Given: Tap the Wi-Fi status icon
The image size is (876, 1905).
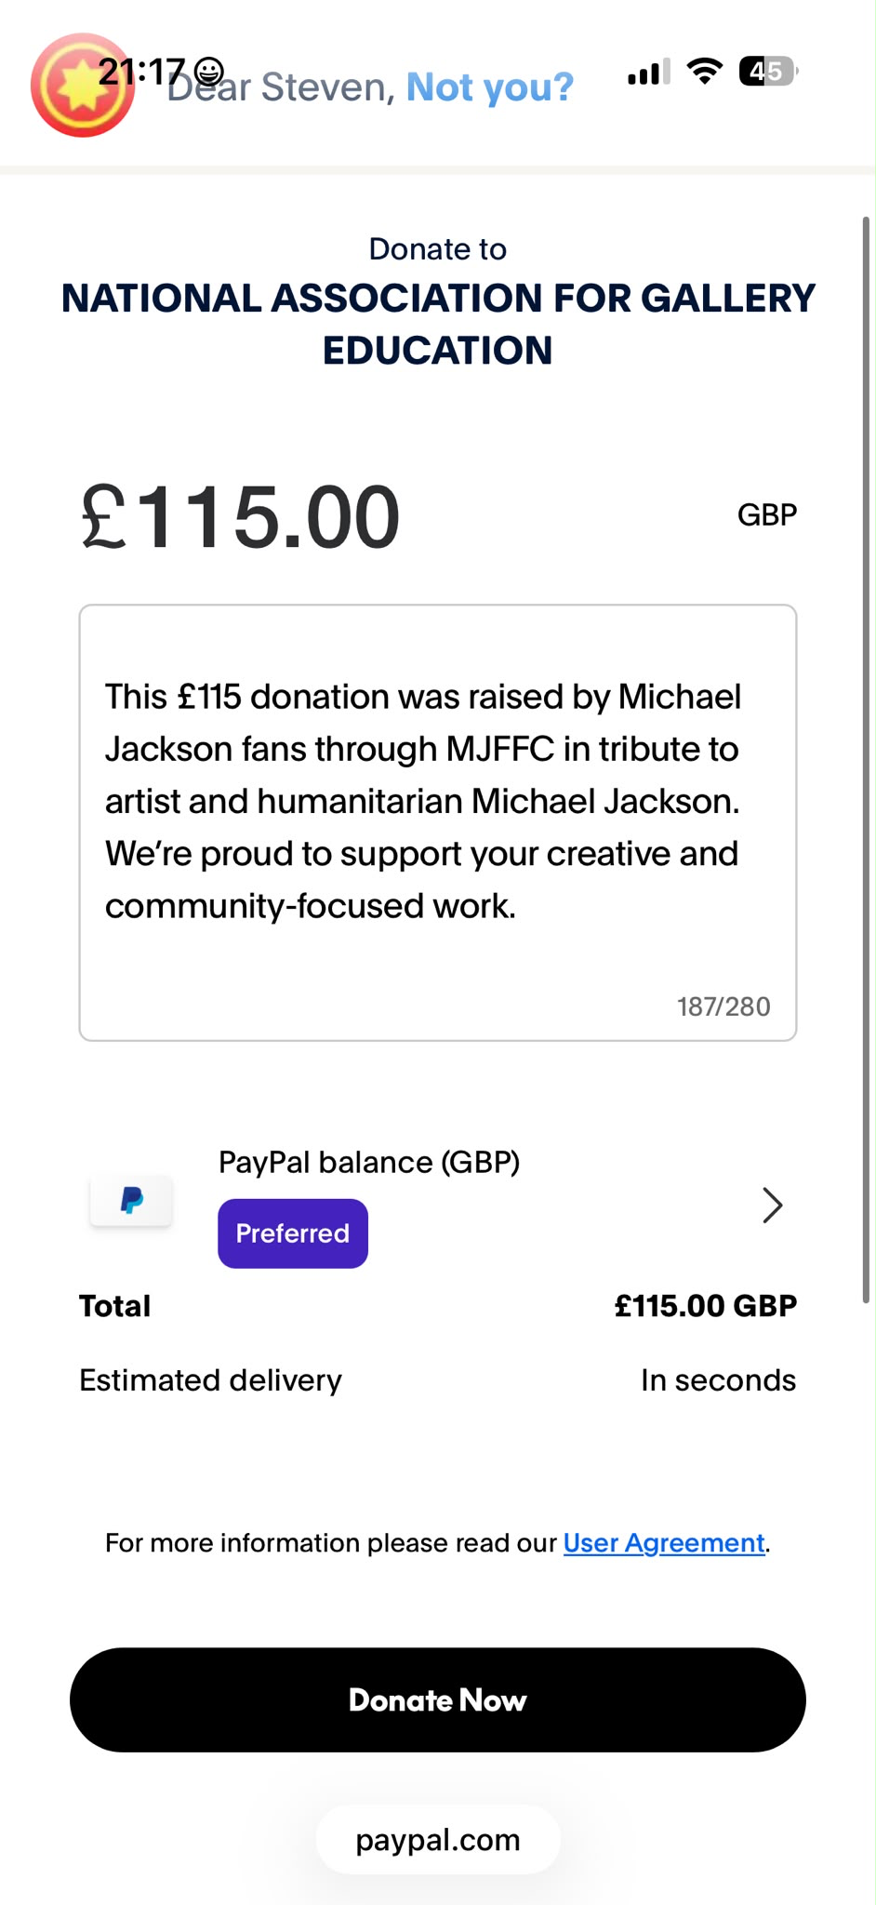Looking at the screenshot, I should tap(705, 71).
